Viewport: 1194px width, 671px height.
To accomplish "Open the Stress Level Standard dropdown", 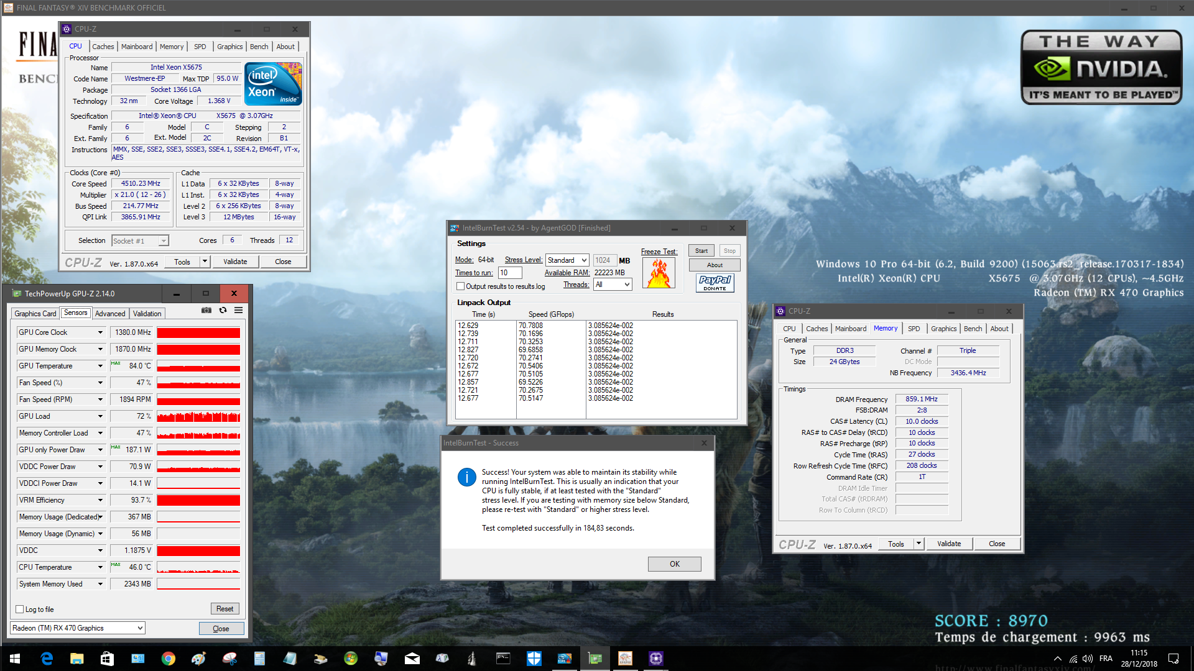I will click(567, 260).
